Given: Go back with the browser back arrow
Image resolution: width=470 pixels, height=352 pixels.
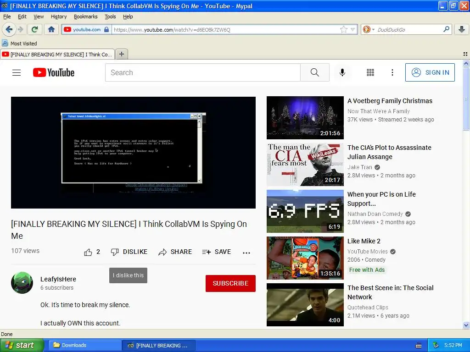Looking at the screenshot, I should point(9,29).
